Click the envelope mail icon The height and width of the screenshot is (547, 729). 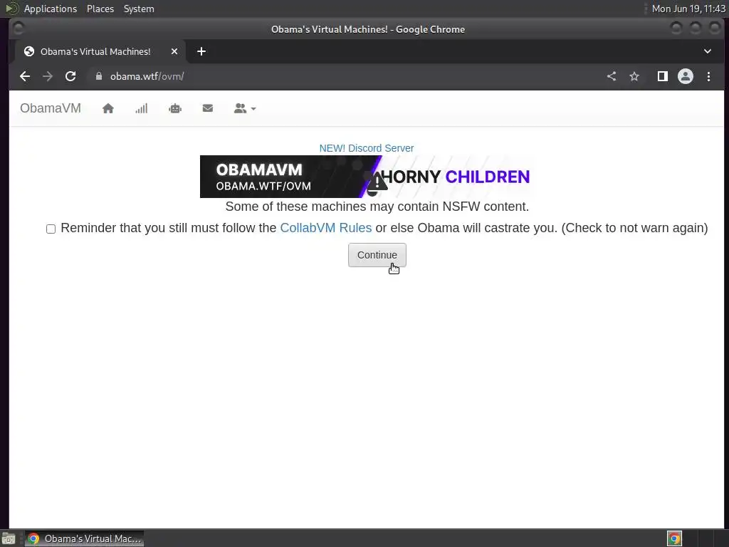208,108
